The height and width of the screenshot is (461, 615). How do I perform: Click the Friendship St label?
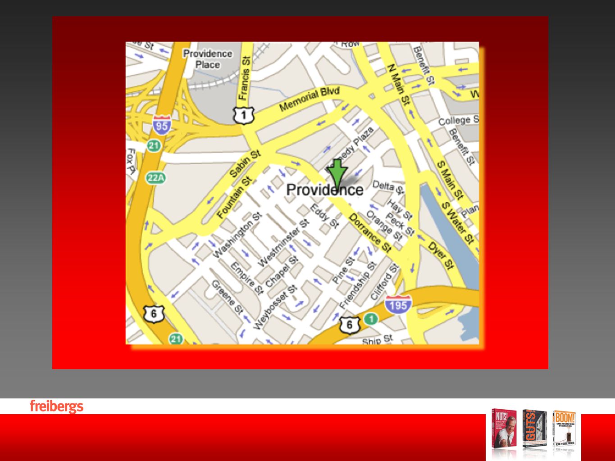click(x=357, y=285)
